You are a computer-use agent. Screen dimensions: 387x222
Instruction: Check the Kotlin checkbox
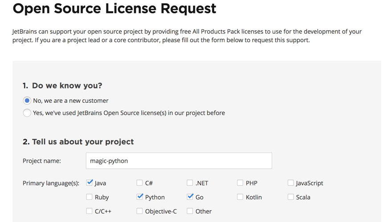coord(240,197)
